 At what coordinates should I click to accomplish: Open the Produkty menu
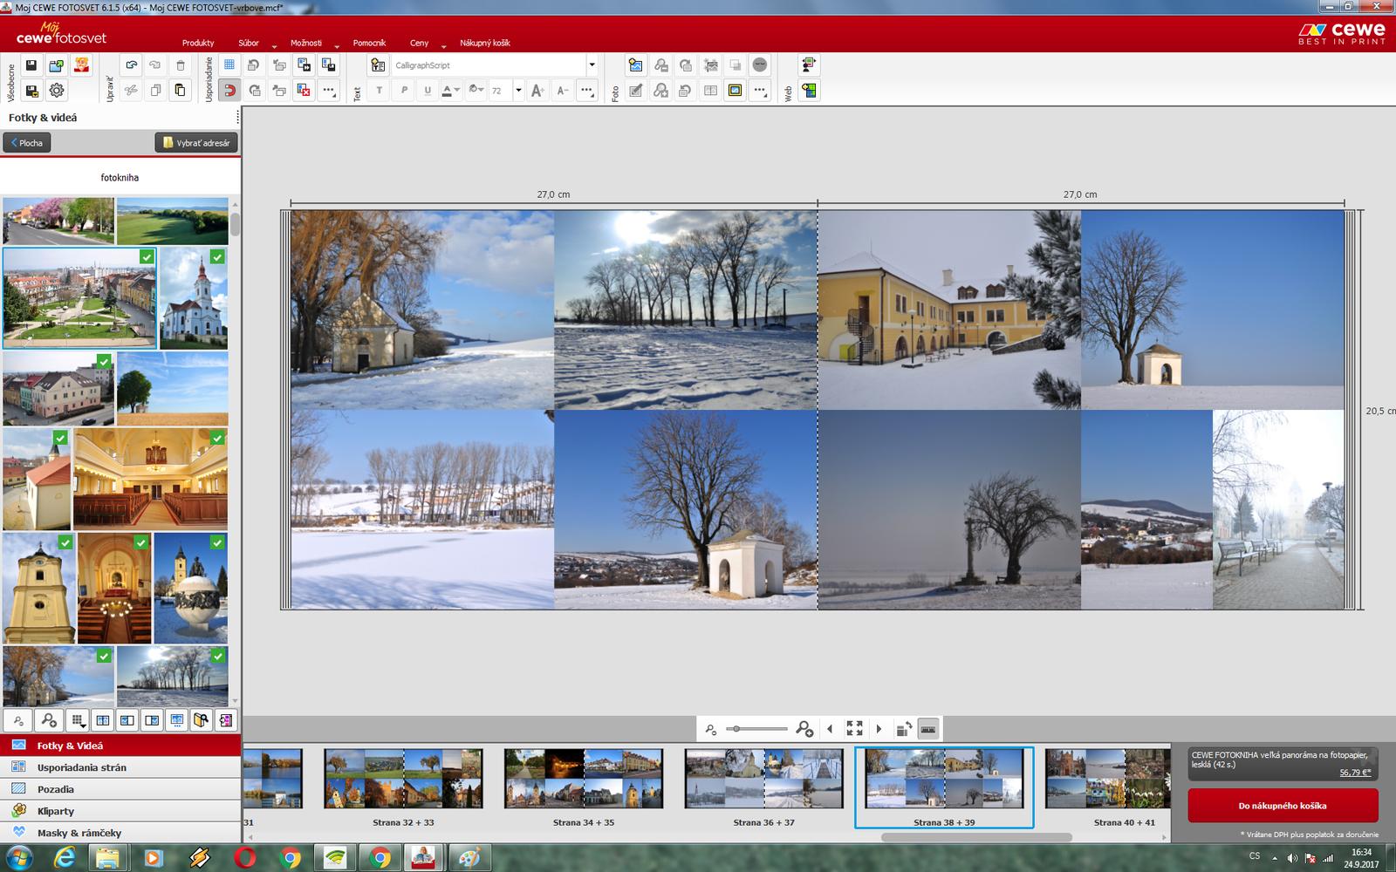pyautogui.click(x=198, y=43)
